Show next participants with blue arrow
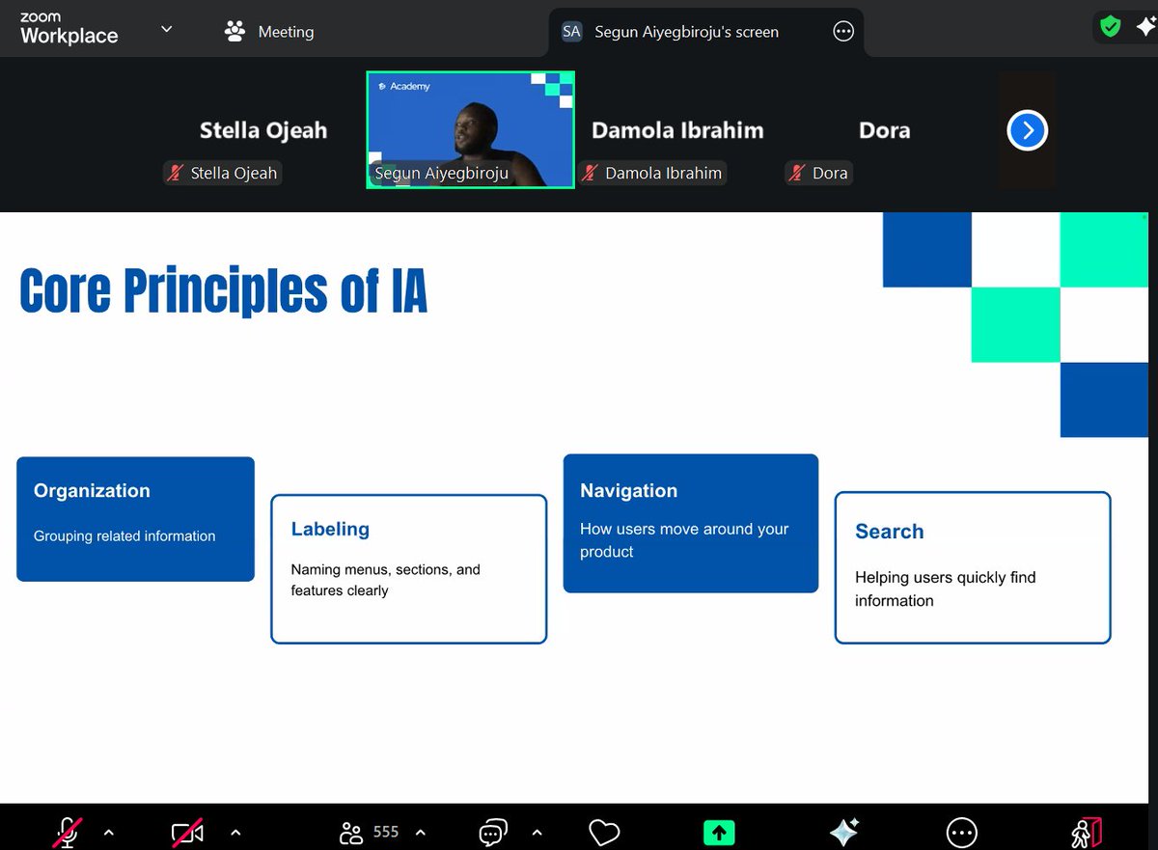This screenshot has height=850, width=1158. pyautogui.click(x=1028, y=130)
